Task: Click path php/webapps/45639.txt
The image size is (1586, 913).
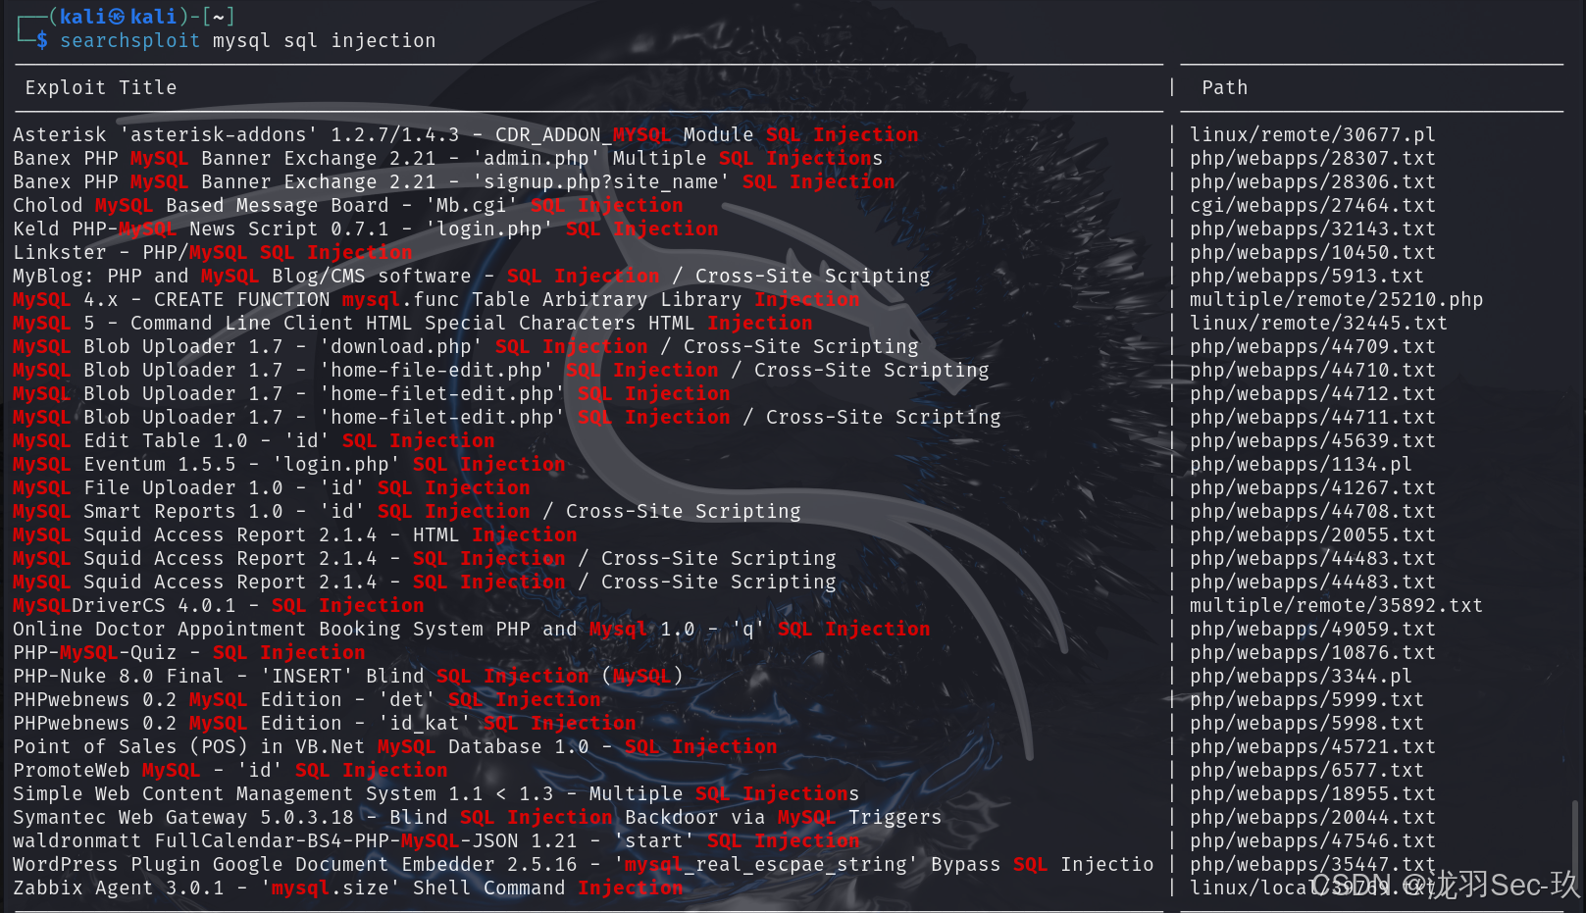Action: click(1312, 440)
